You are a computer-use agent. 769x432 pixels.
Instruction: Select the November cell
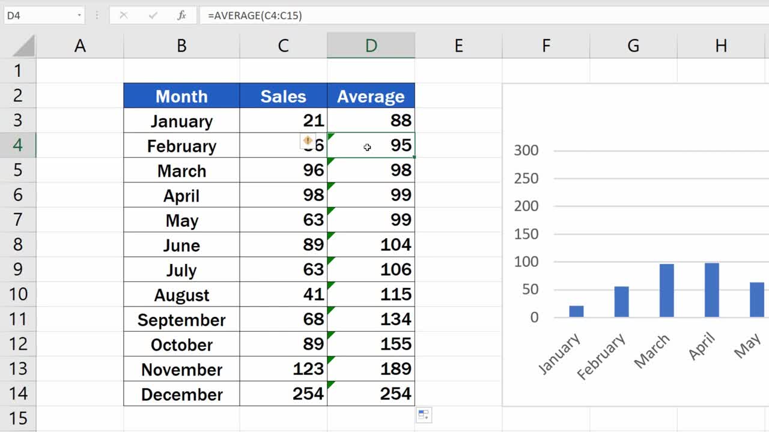click(181, 369)
